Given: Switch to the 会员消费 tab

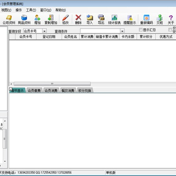Looking at the screenshot, I should pos(51,90).
